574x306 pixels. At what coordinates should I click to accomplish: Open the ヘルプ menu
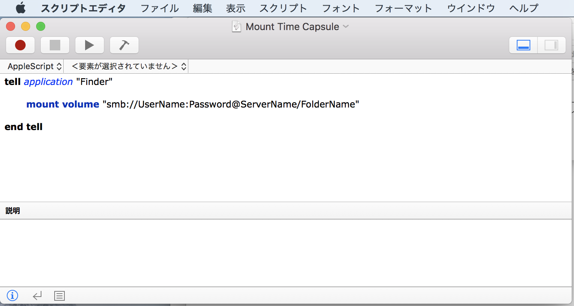pyautogui.click(x=524, y=8)
